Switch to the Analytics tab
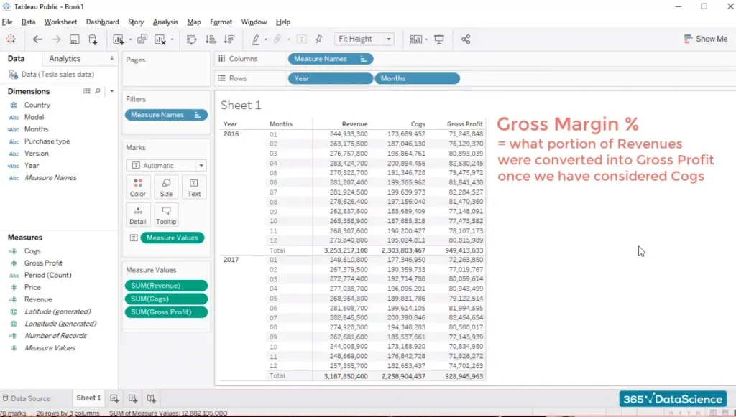 (x=65, y=59)
